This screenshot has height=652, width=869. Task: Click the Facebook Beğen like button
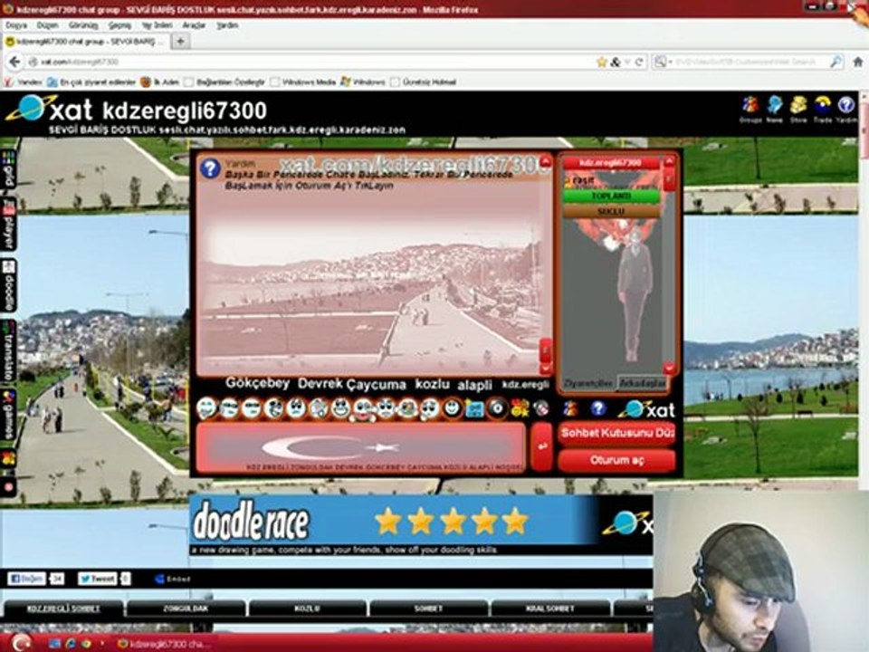click(27, 580)
